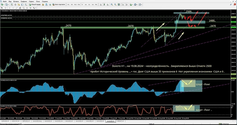Open the Вставка menu

tap(16, 2)
